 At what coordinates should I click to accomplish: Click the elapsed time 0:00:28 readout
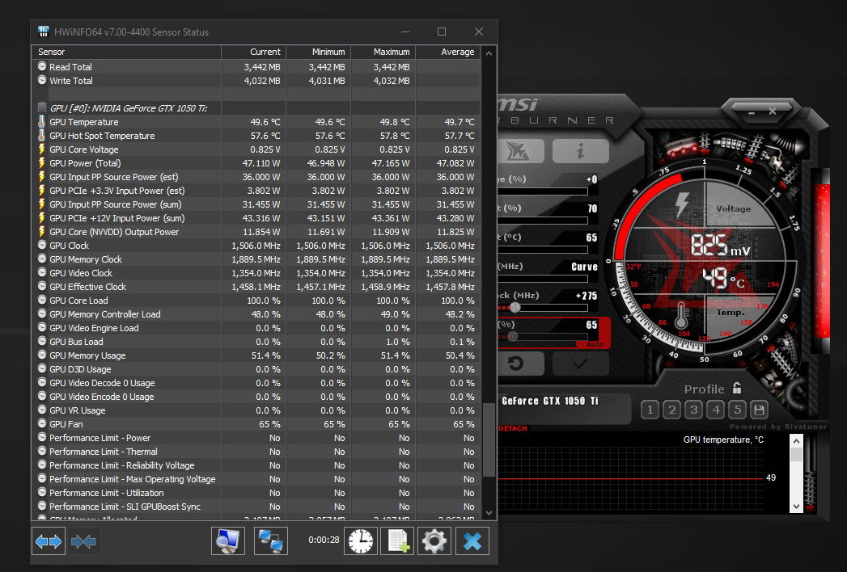[x=324, y=540]
